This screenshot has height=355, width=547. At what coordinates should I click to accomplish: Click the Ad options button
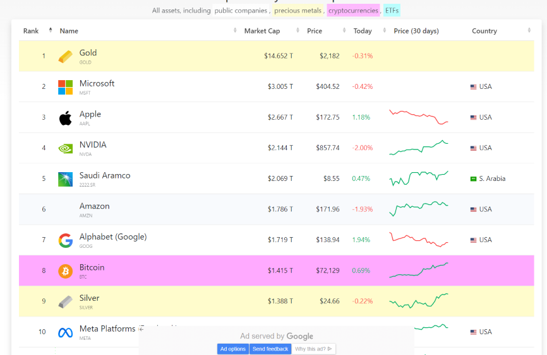click(233, 349)
